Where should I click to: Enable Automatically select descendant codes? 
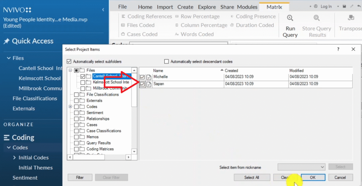167,61
